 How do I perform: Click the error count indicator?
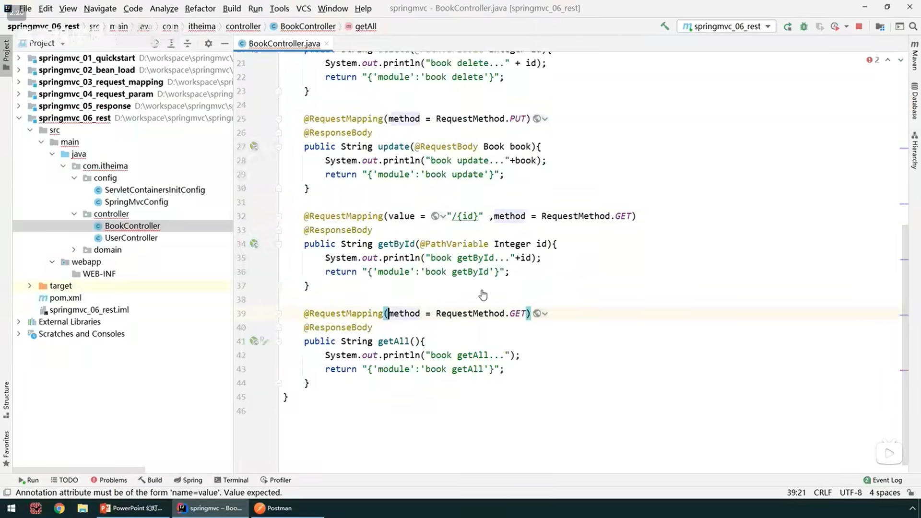pos(873,60)
